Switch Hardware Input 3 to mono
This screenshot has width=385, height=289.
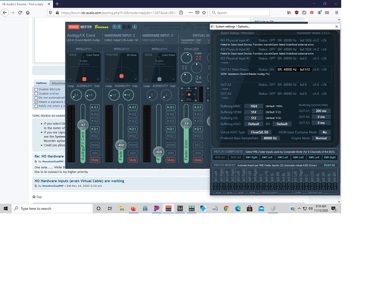tap(171, 145)
